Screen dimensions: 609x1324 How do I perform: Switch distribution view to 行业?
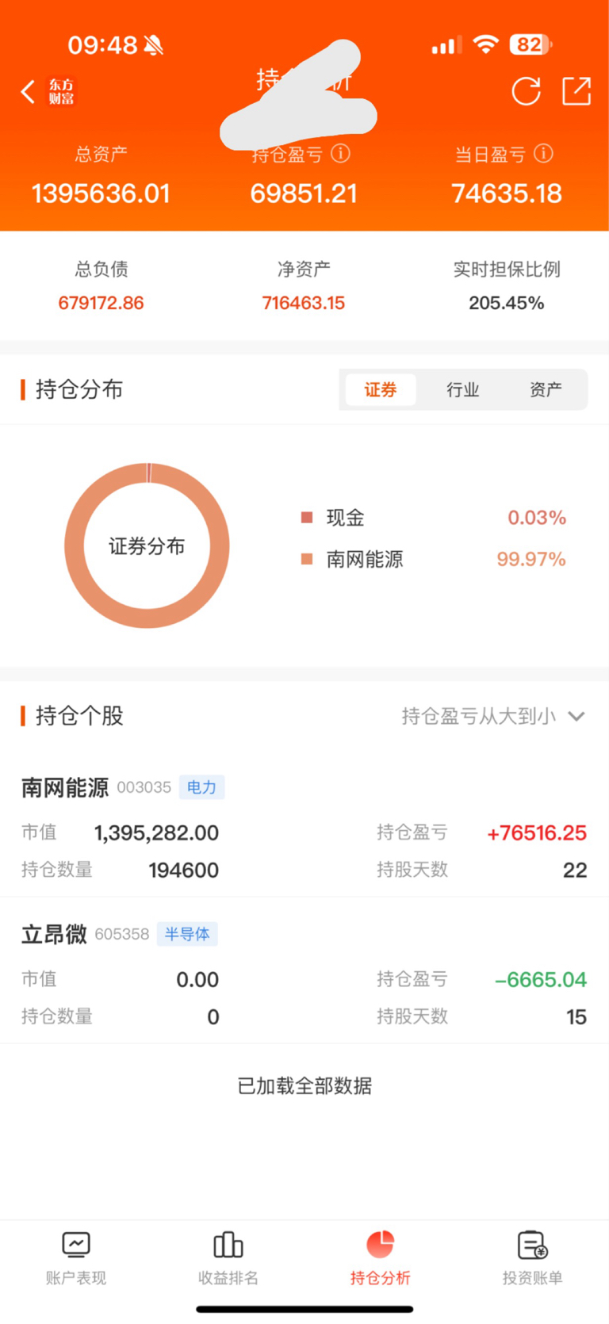[x=463, y=389]
